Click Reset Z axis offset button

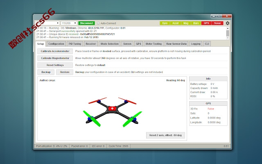pos(165,135)
